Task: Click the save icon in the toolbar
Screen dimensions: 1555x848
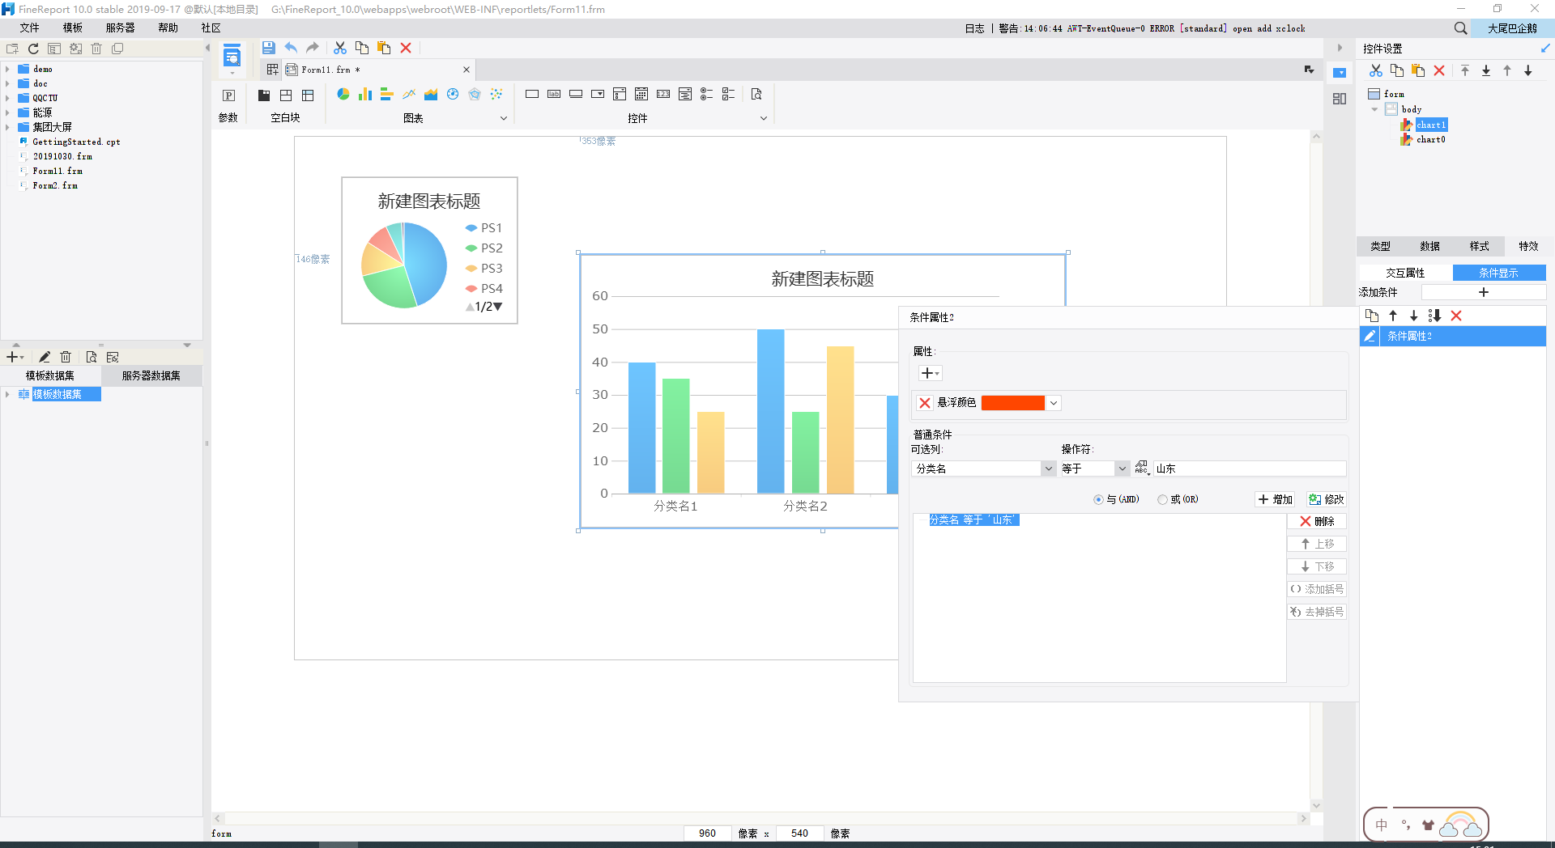Action: click(x=269, y=48)
